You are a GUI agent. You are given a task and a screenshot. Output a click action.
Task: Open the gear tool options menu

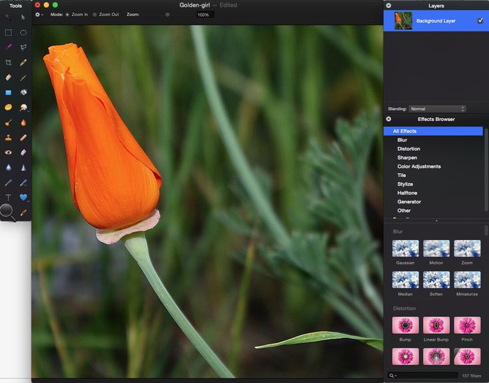tap(39, 14)
